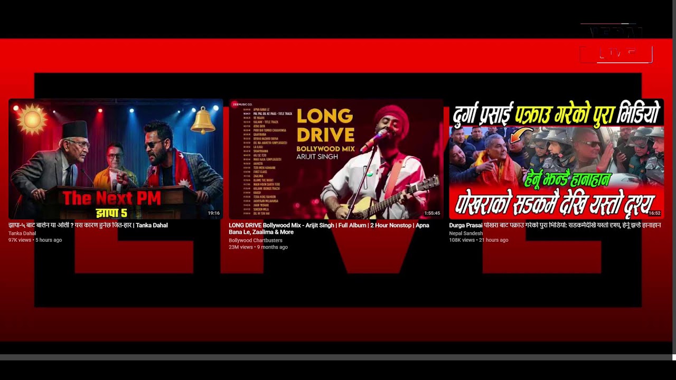Open the Nepal Sandesh channel name
The height and width of the screenshot is (380, 676).
point(466,233)
